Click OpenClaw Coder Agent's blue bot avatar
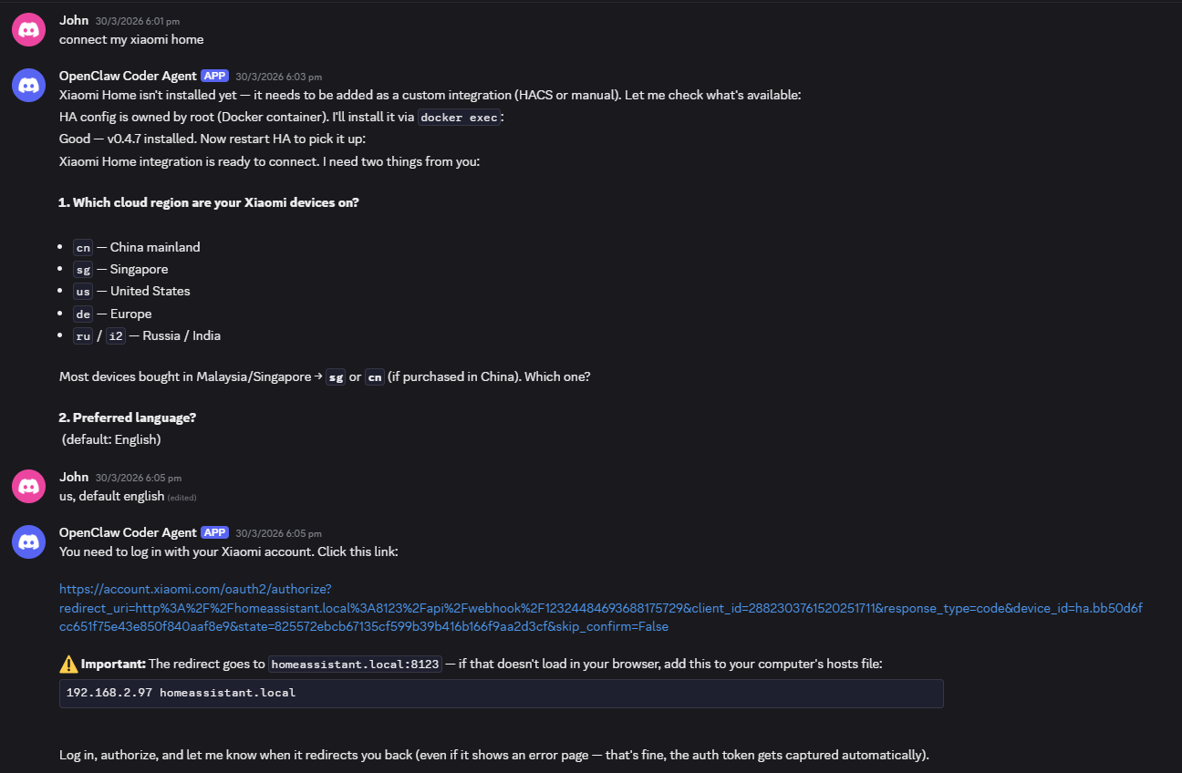This screenshot has width=1182, height=773. click(28, 85)
